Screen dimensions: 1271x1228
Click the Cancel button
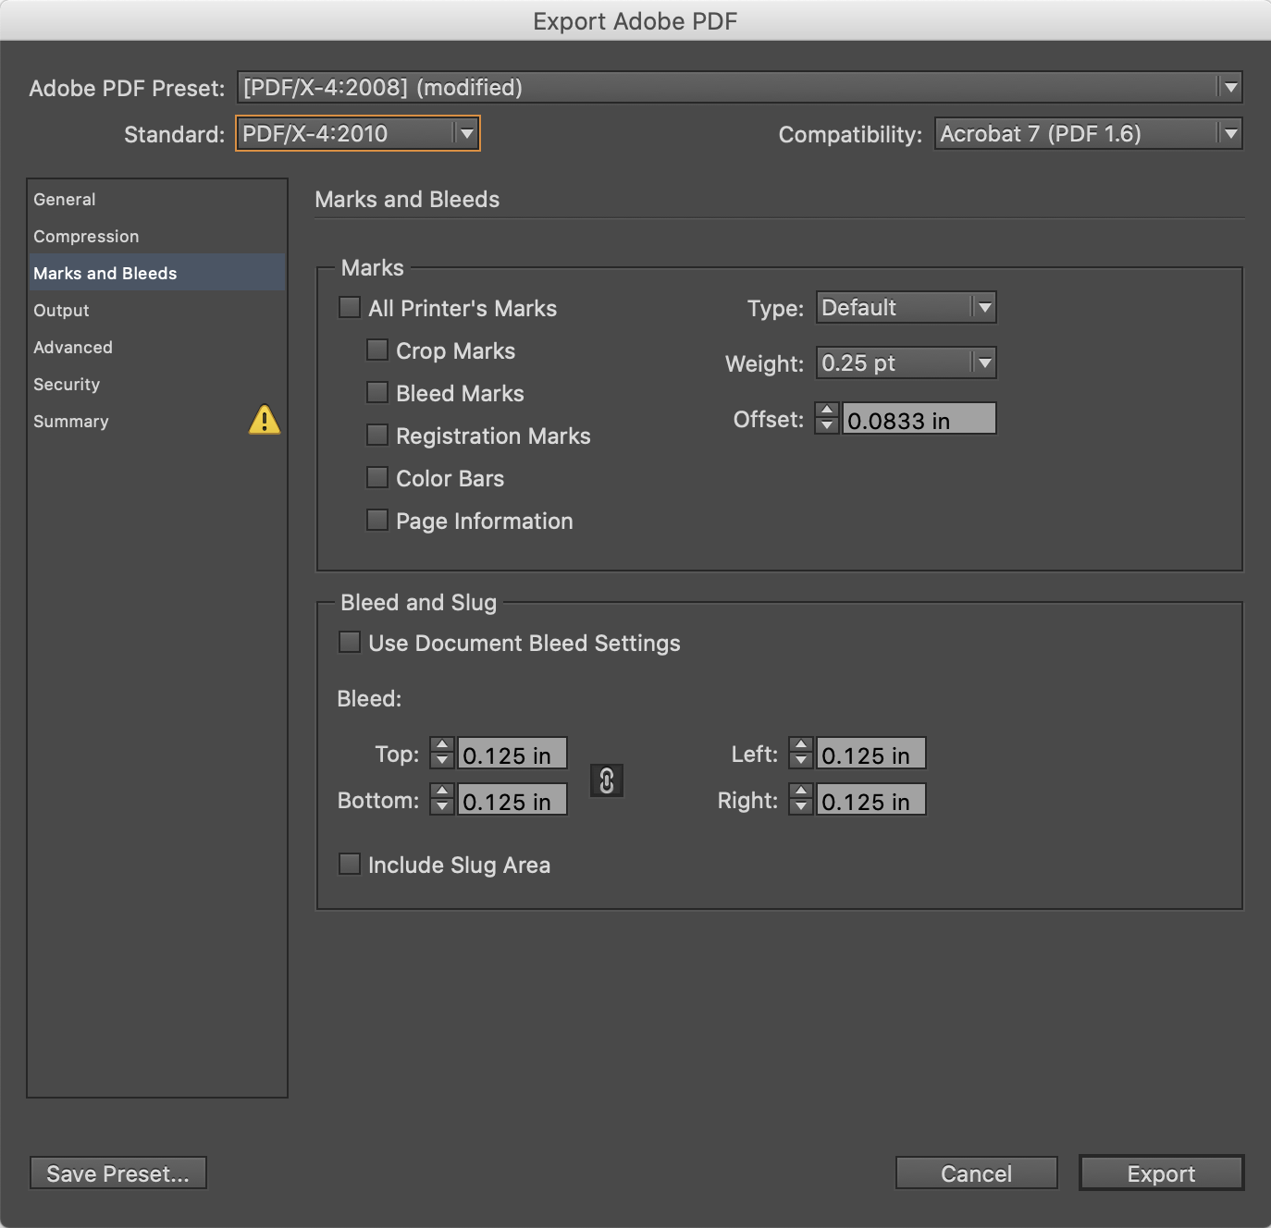pyautogui.click(x=977, y=1173)
